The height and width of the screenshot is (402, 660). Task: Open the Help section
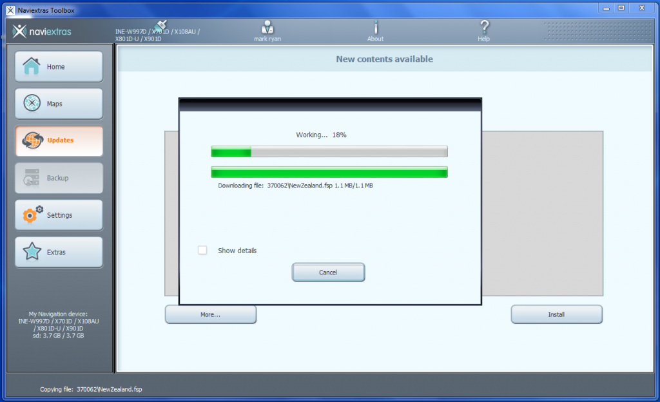pyautogui.click(x=483, y=30)
